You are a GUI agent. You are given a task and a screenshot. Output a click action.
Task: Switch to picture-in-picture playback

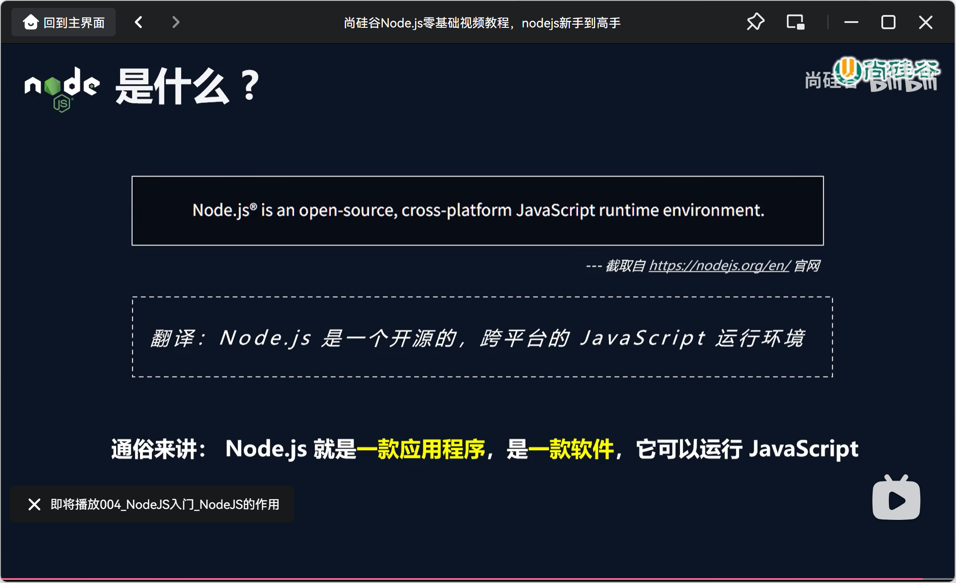point(796,22)
